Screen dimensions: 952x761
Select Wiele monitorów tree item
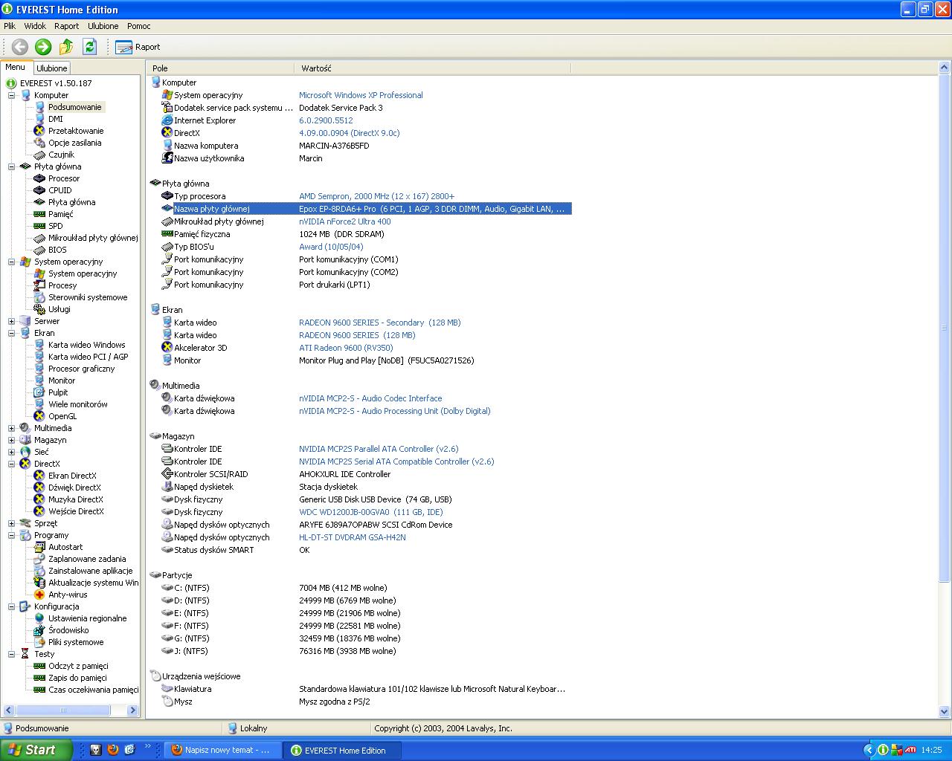click(78, 404)
